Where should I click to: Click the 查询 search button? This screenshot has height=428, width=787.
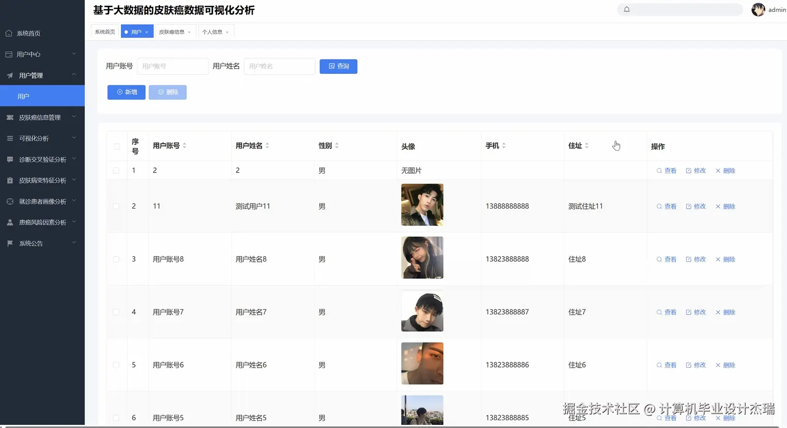pos(338,66)
